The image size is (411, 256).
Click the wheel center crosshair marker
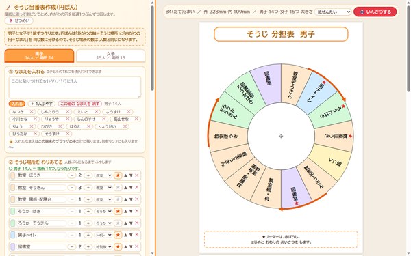(x=281, y=136)
